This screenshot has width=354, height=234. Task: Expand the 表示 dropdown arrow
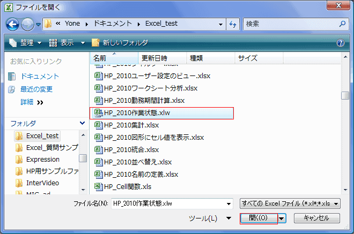[83, 43]
